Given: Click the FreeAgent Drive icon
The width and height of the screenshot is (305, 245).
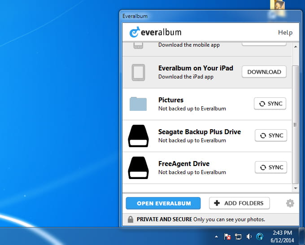Looking at the screenshot, I should (x=138, y=168).
